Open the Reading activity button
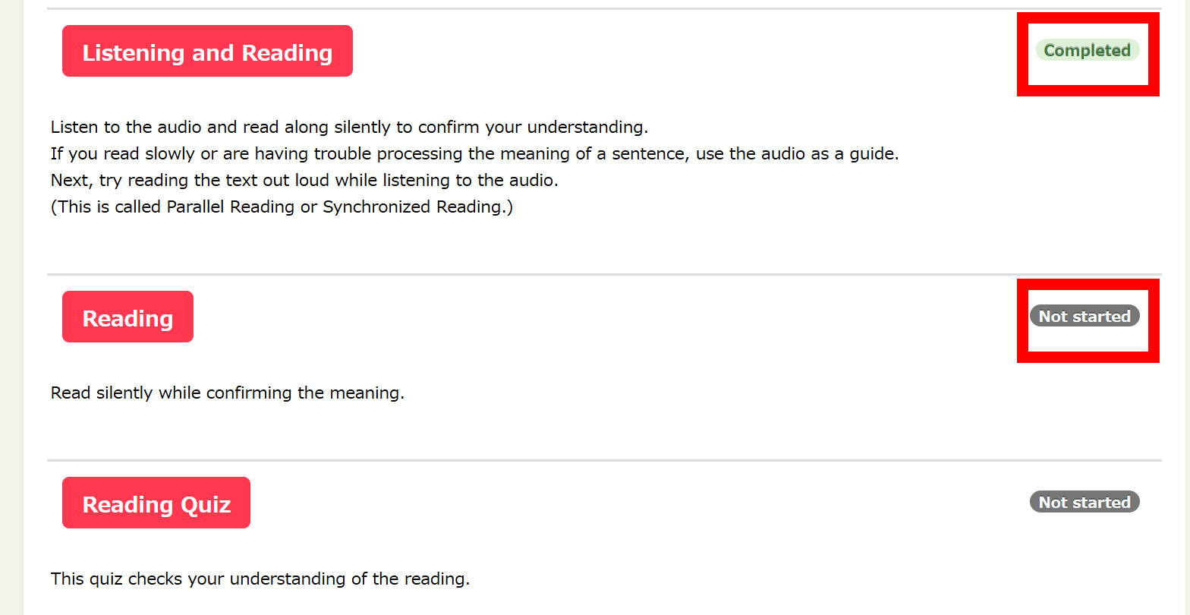The image size is (1190, 615). click(127, 317)
